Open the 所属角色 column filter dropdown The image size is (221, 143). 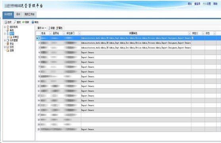pyautogui.click(x=189, y=33)
